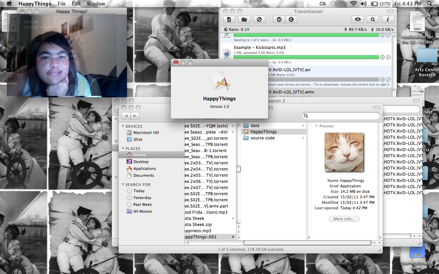Click the Finder search field

pyautogui.click(x=341, y=116)
